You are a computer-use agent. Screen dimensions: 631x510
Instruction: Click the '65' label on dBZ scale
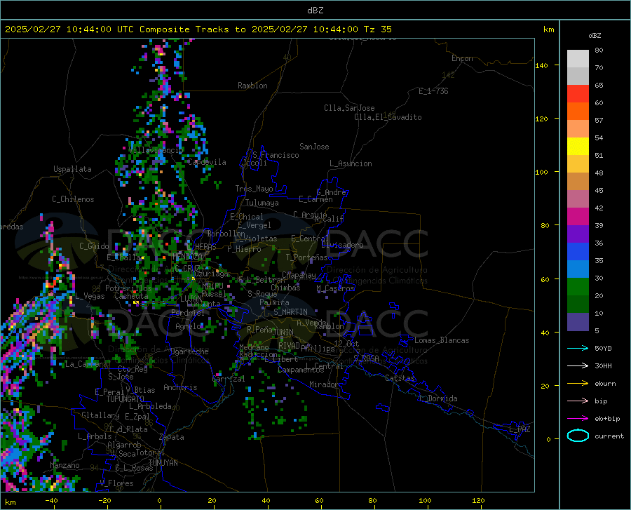tap(599, 86)
